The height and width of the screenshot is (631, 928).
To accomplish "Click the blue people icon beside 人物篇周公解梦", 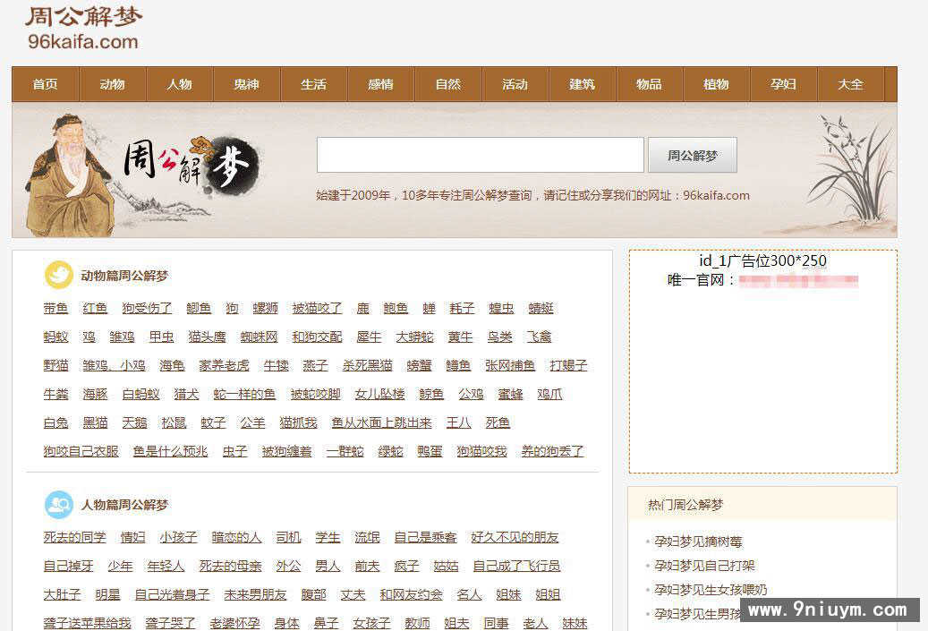I will [x=59, y=505].
